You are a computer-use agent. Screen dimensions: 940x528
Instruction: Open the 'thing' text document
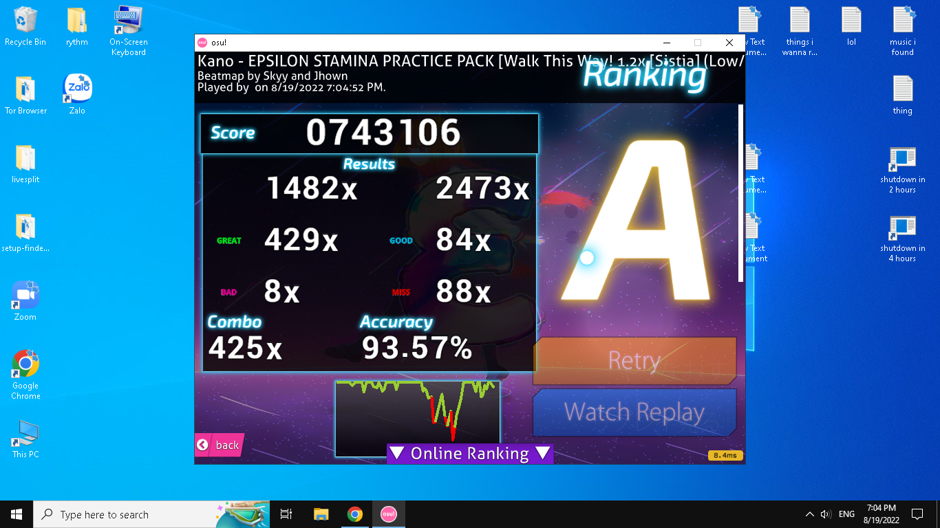click(x=903, y=95)
